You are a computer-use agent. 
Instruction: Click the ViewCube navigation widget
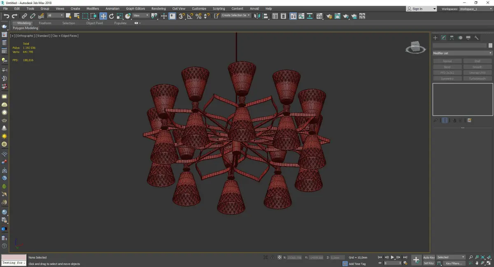click(x=415, y=47)
